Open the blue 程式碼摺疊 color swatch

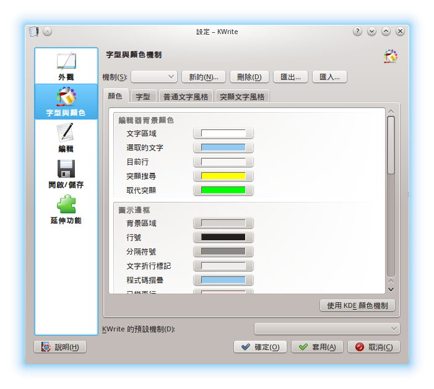point(224,280)
